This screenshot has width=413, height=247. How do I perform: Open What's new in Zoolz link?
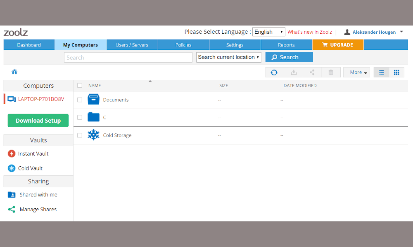[309, 32]
